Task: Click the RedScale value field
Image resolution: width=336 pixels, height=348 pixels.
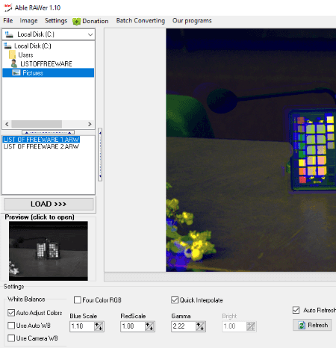Action: point(133,326)
